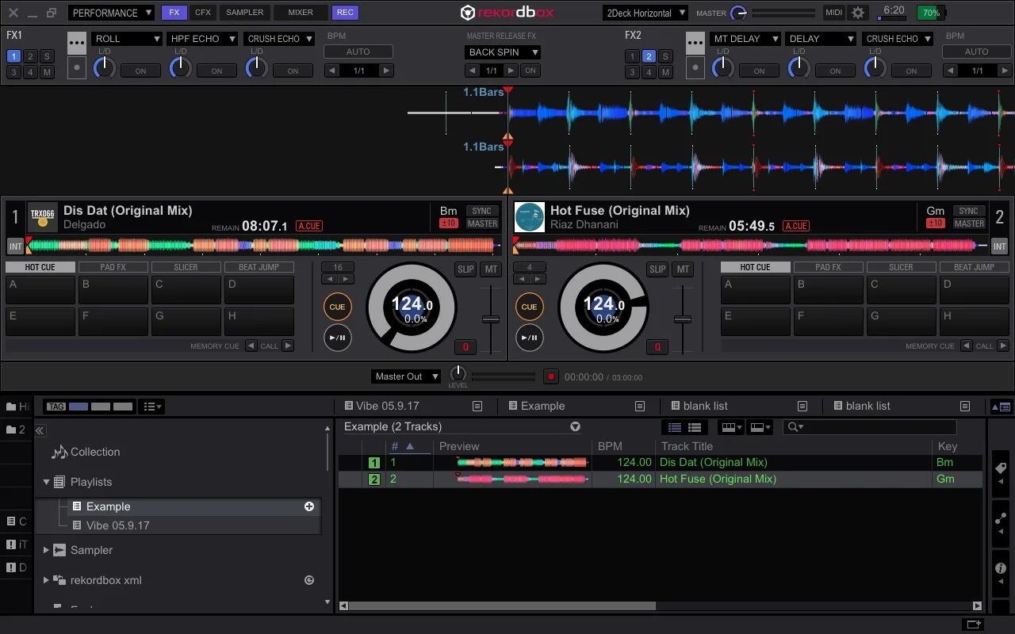
Task: Click the category filter funnel icon
Action: [x=576, y=426]
